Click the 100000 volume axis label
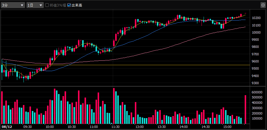 pyautogui.click(x=257, y=119)
